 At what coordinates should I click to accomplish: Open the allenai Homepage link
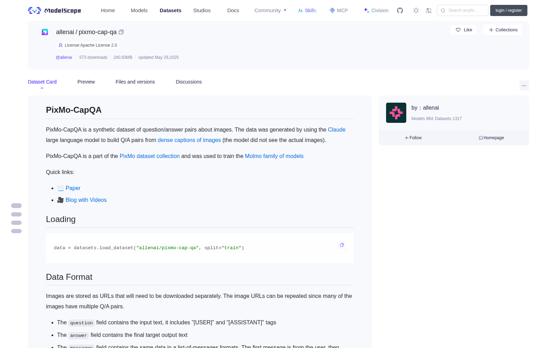pos(491,138)
